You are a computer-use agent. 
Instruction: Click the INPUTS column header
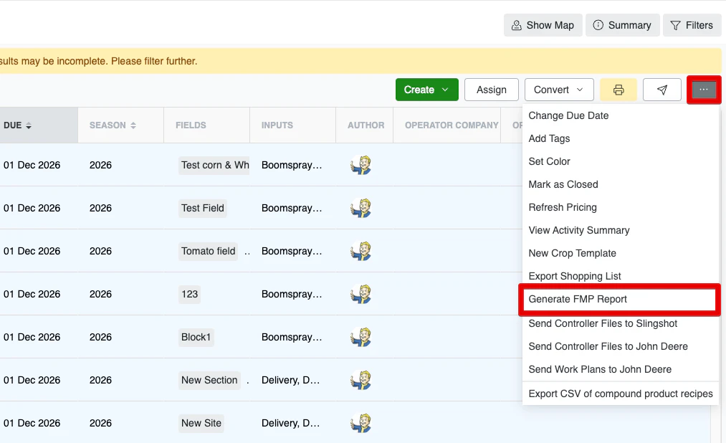292,125
